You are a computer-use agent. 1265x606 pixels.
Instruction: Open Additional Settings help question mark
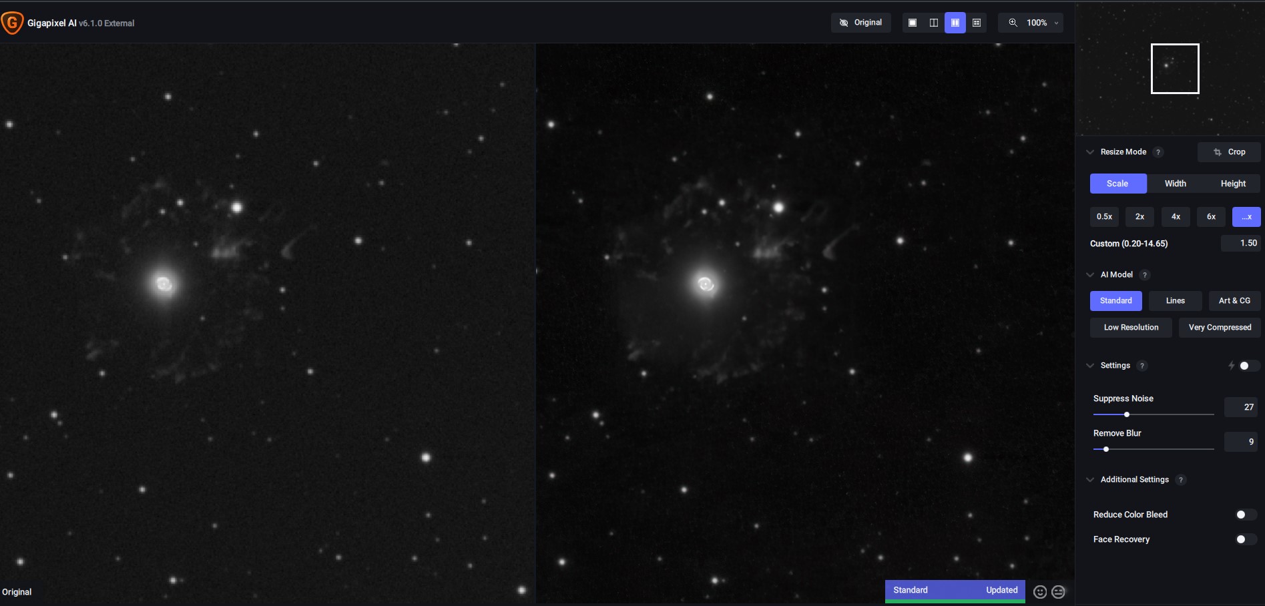pyautogui.click(x=1181, y=480)
